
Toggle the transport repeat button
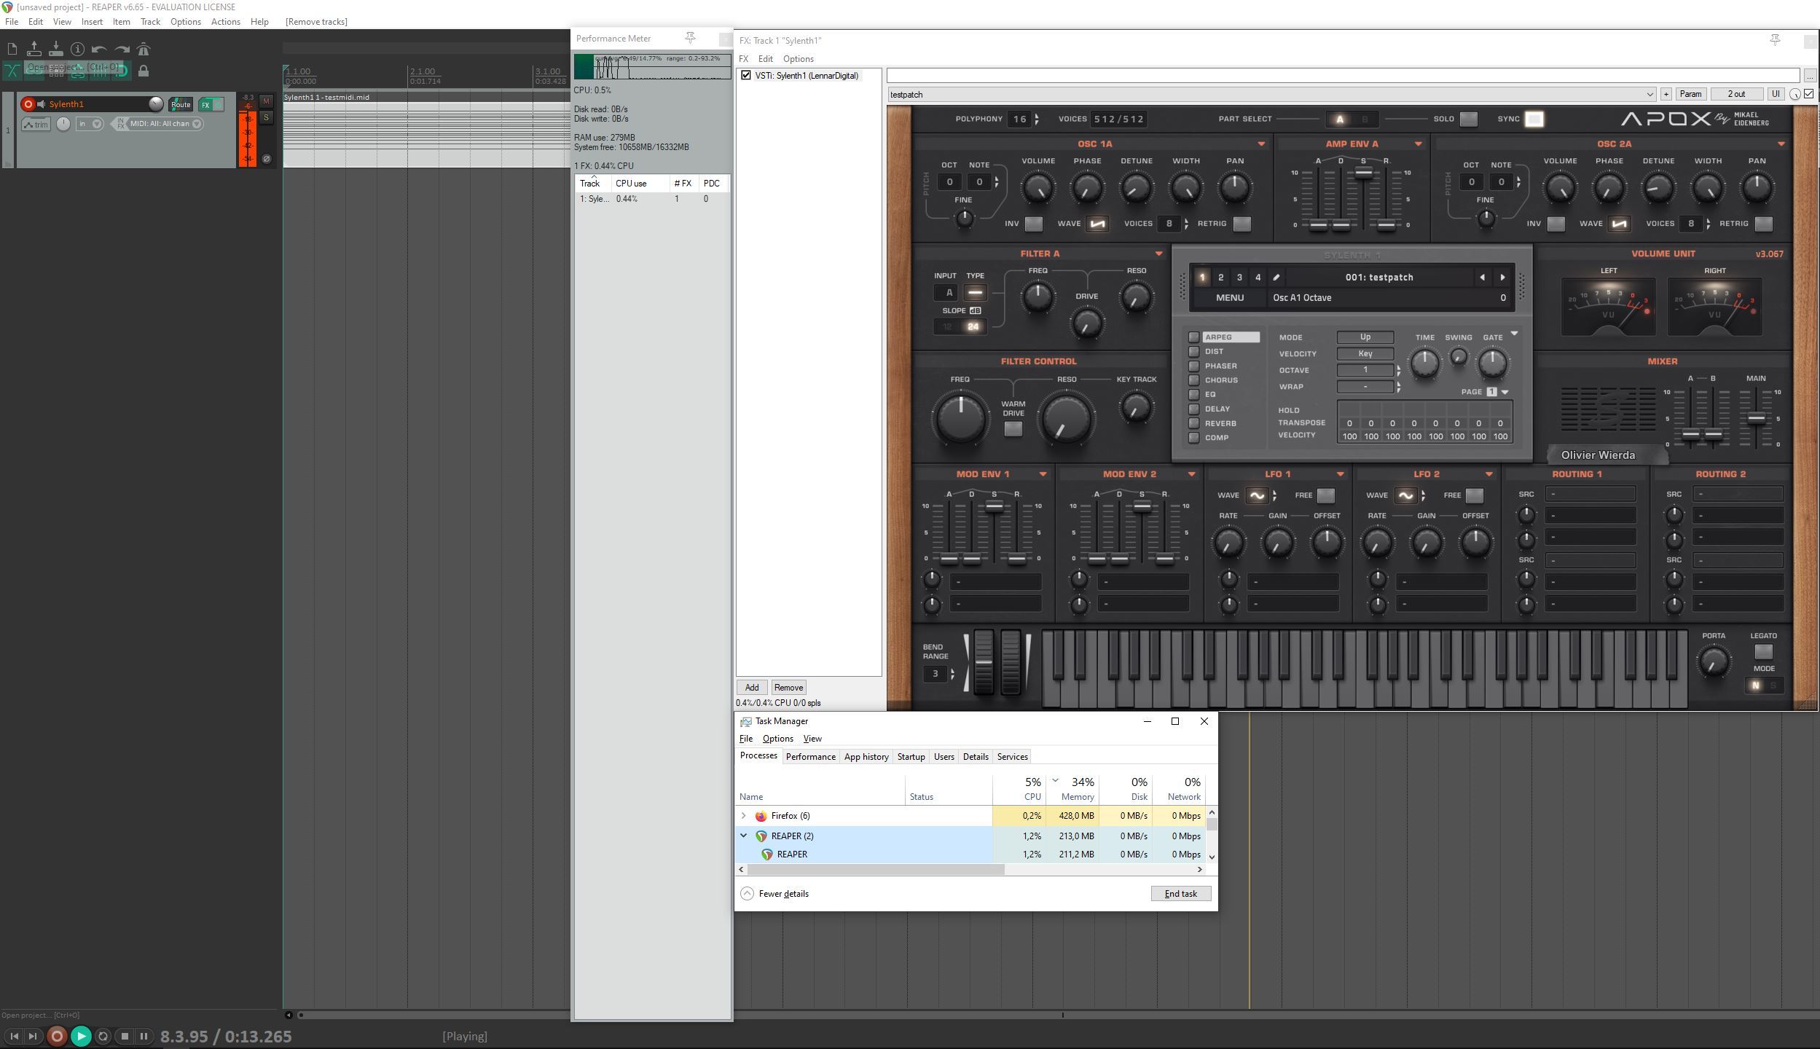(x=103, y=1036)
